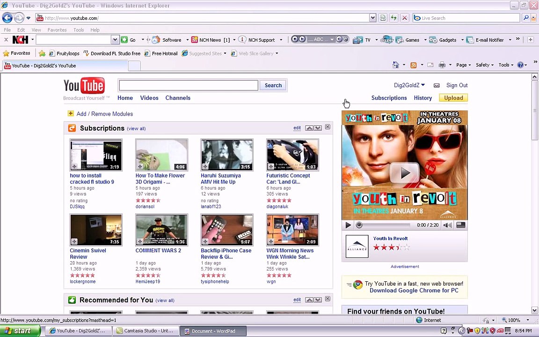Move Subscriptions module up with arrow
Screen dimensions: 539x337
point(309,128)
